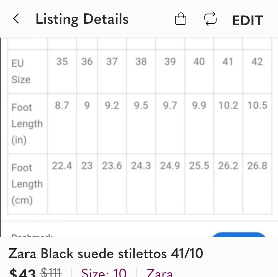Select EU size 42 in the chart
278x277 pixels.
coord(257,62)
